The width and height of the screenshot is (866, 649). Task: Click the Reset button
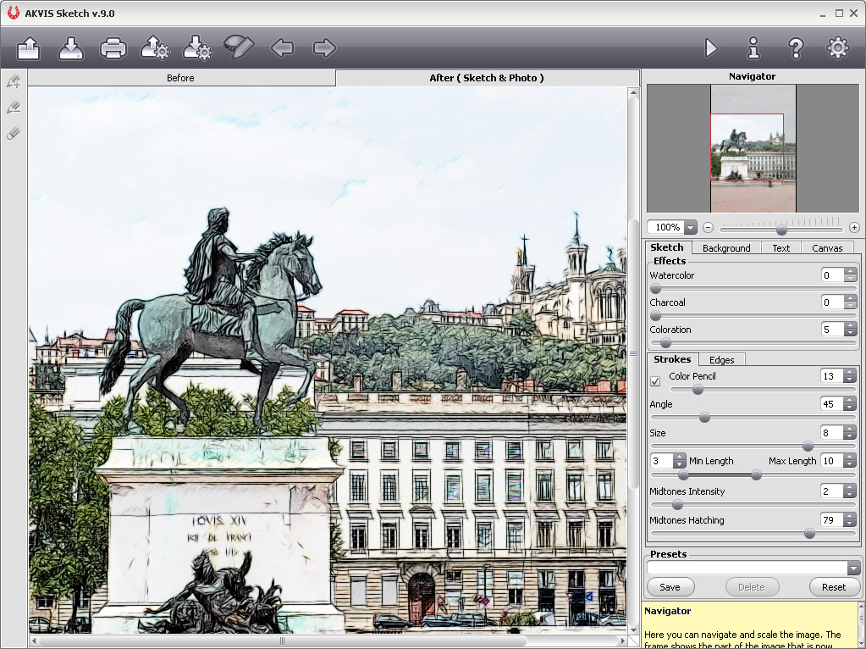(x=833, y=586)
